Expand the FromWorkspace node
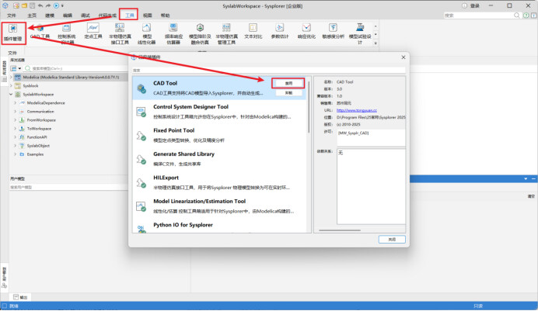 point(15,120)
